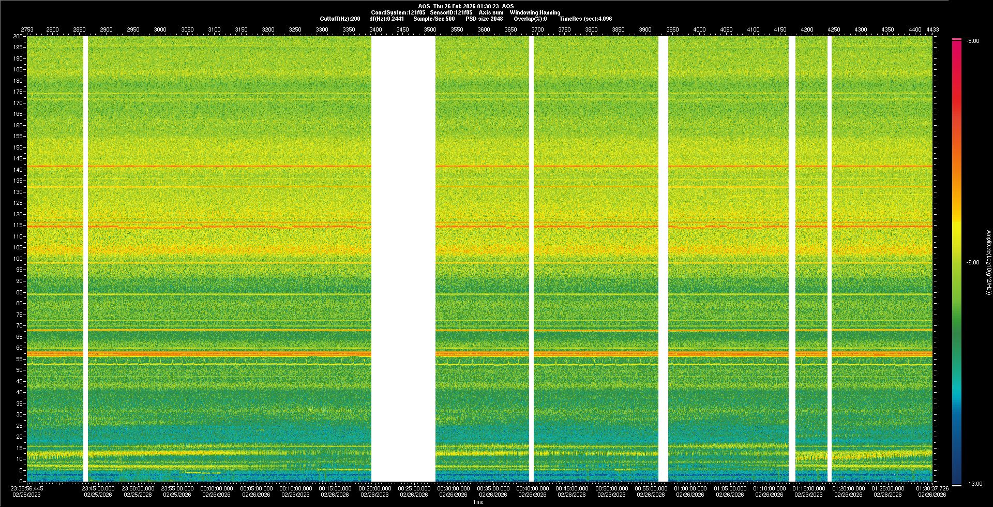Click the -13.00 label at color scale bottom
The width and height of the screenshot is (993, 507).
pos(973,484)
